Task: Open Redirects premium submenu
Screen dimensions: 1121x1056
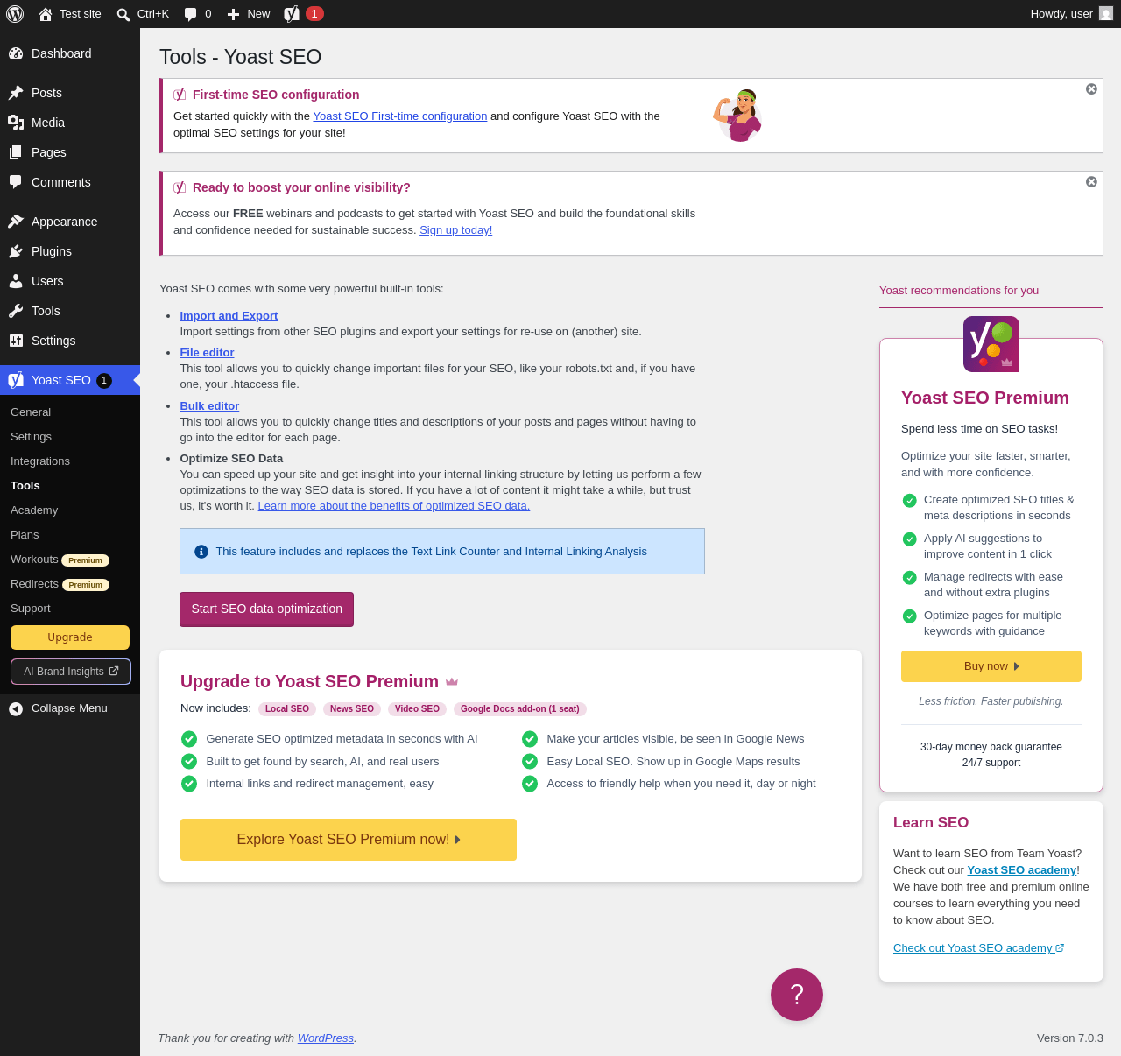Action: [x=70, y=584]
